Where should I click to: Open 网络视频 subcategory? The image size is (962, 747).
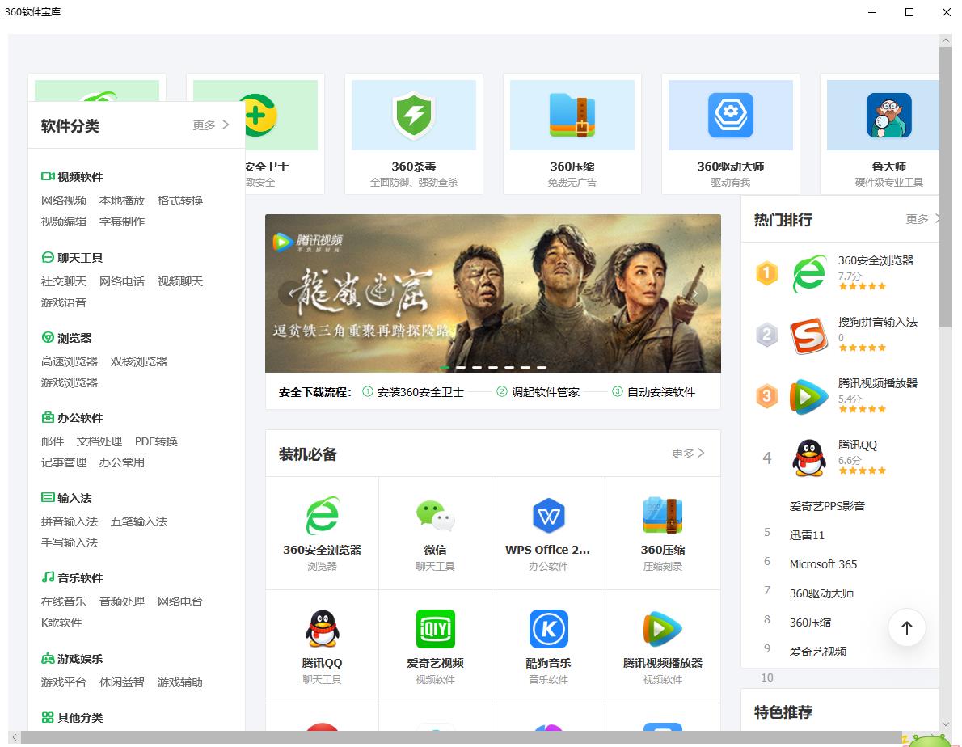64,200
